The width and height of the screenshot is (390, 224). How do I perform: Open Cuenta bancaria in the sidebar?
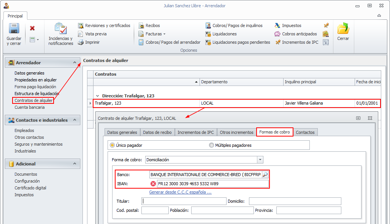click(30, 107)
